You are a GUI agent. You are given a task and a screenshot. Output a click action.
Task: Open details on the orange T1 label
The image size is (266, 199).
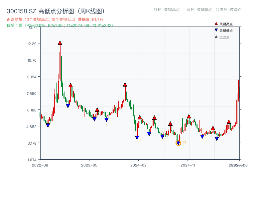(x=183, y=143)
